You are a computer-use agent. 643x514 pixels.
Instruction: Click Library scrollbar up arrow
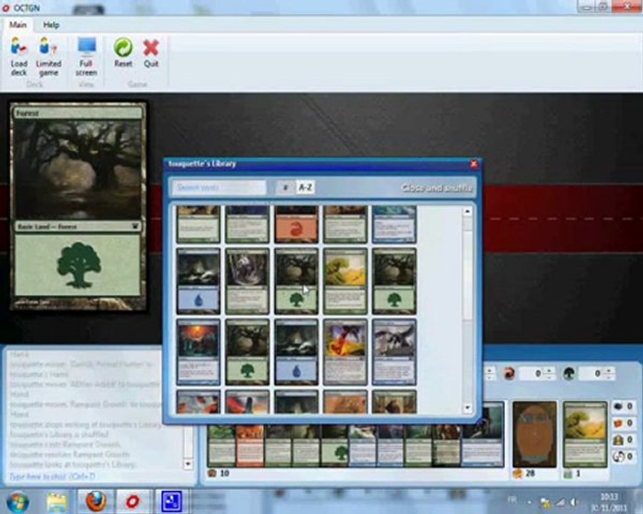[x=467, y=211]
